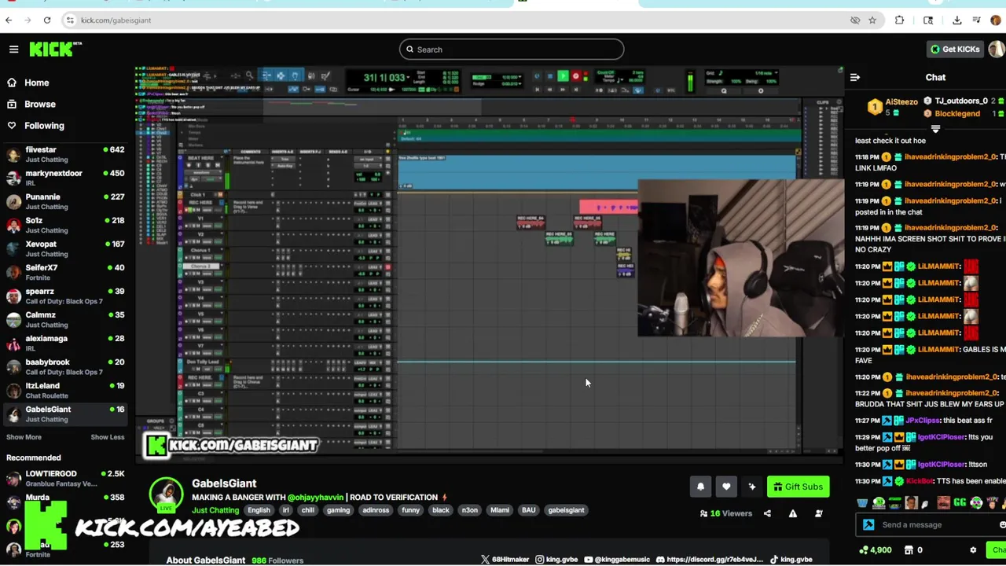
Task: Open the Just Chatting category link
Action: click(x=215, y=510)
